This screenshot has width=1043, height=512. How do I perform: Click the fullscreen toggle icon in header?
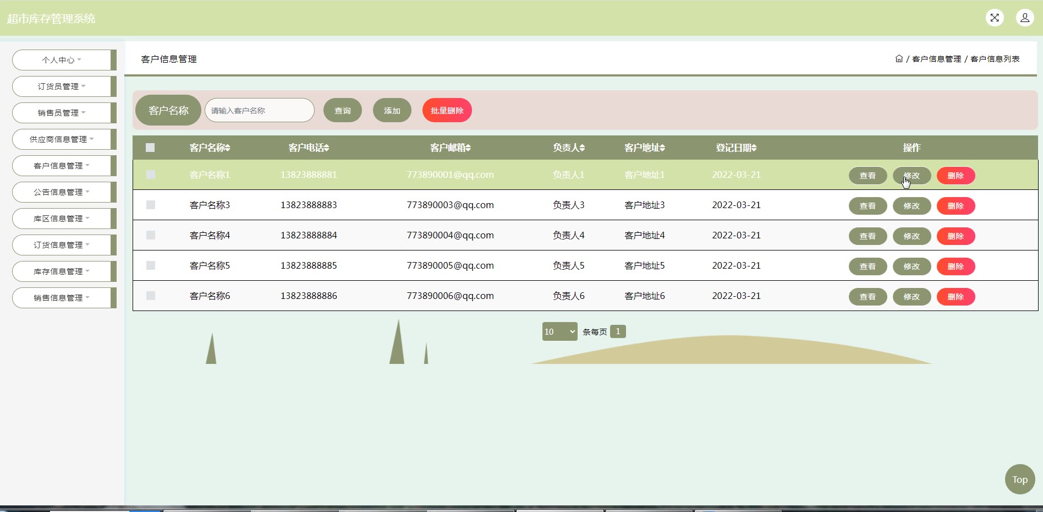tap(994, 18)
